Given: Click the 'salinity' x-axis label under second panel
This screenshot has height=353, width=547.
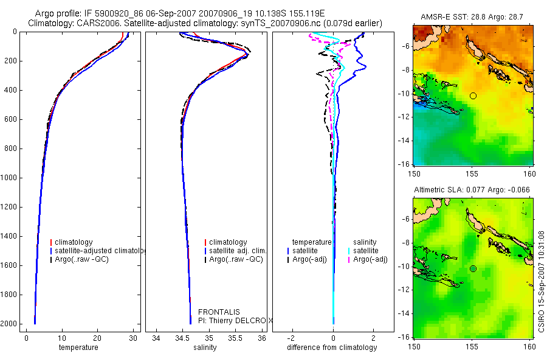Looking at the screenshot, I should (205, 348).
